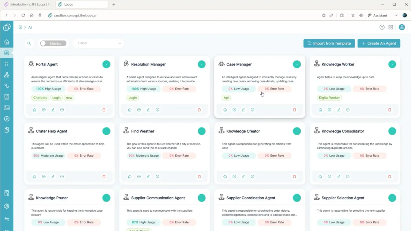Expand the browser profile chevron menu
This screenshot has height=231, width=411.
point(396,15)
